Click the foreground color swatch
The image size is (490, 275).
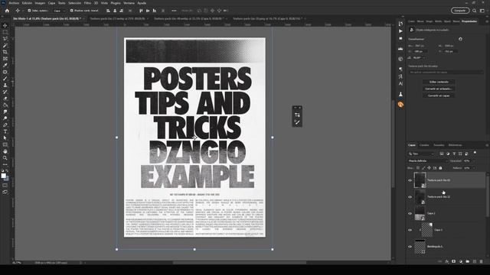(3, 176)
